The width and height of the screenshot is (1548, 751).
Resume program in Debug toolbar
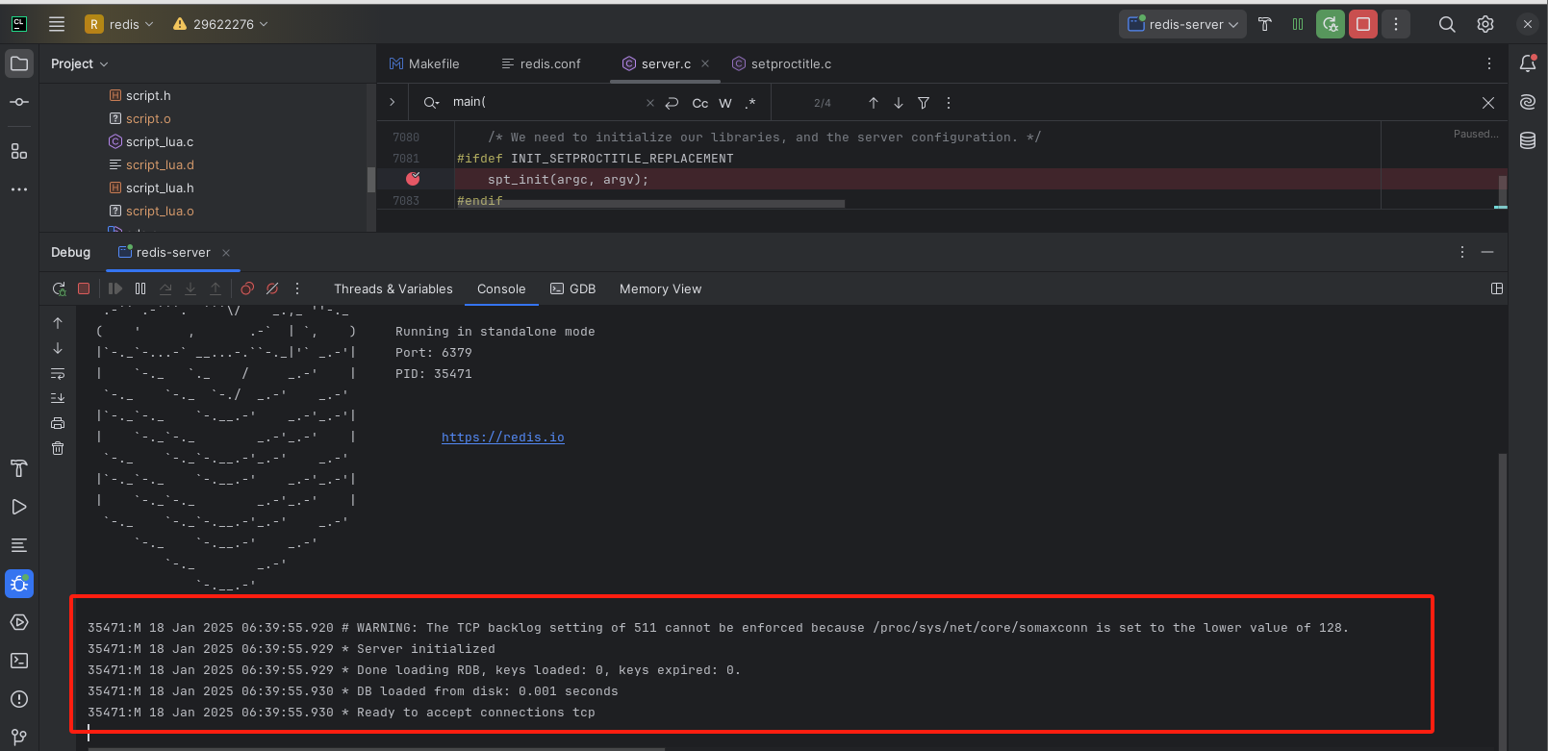[115, 288]
